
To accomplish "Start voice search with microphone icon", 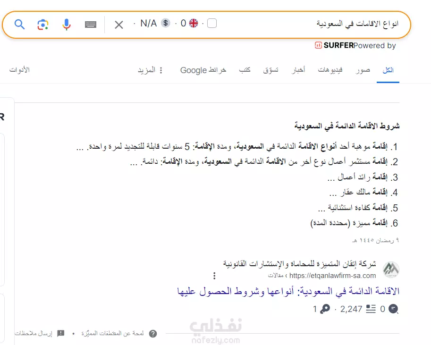I will (66, 25).
